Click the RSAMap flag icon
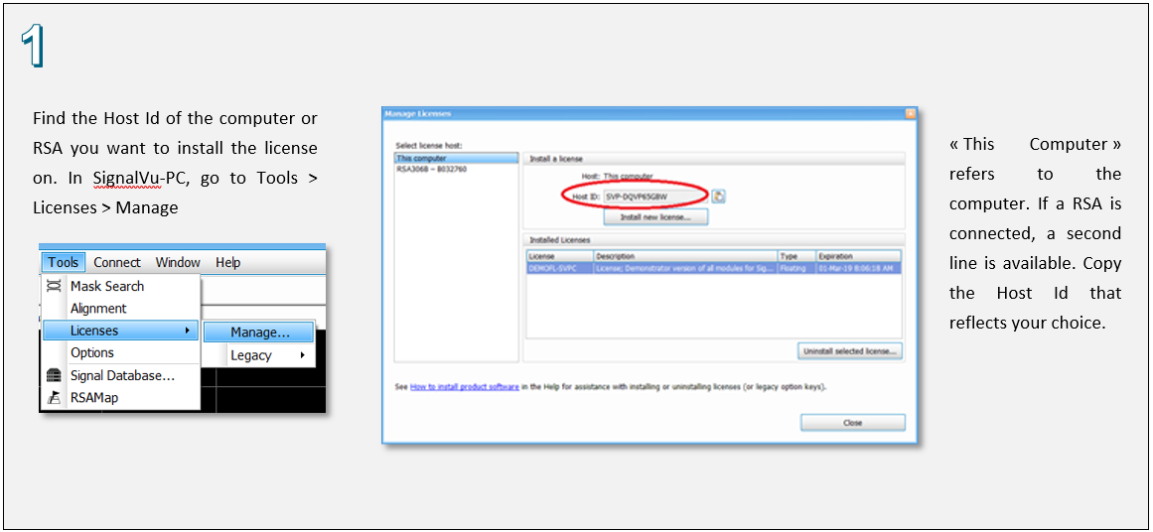 pyautogui.click(x=54, y=398)
